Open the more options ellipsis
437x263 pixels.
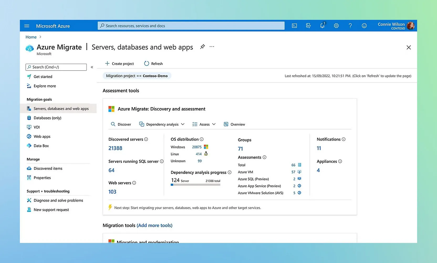(x=212, y=47)
